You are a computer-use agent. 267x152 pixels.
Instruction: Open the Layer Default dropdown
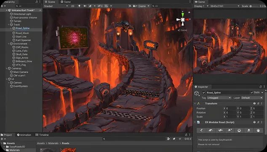(252, 98)
